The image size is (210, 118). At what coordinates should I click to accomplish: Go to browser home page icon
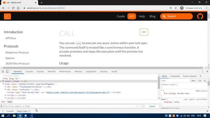[18, 8]
